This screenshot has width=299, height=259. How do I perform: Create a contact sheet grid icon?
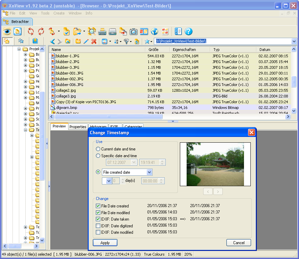[x=165, y=31]
